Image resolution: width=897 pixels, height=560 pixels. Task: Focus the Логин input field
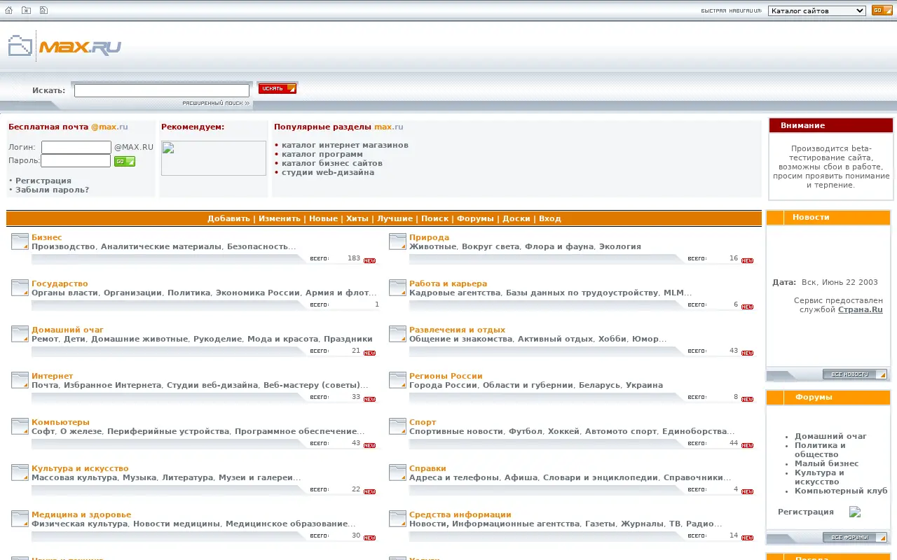pyautogui.click(x=76, y=147)
